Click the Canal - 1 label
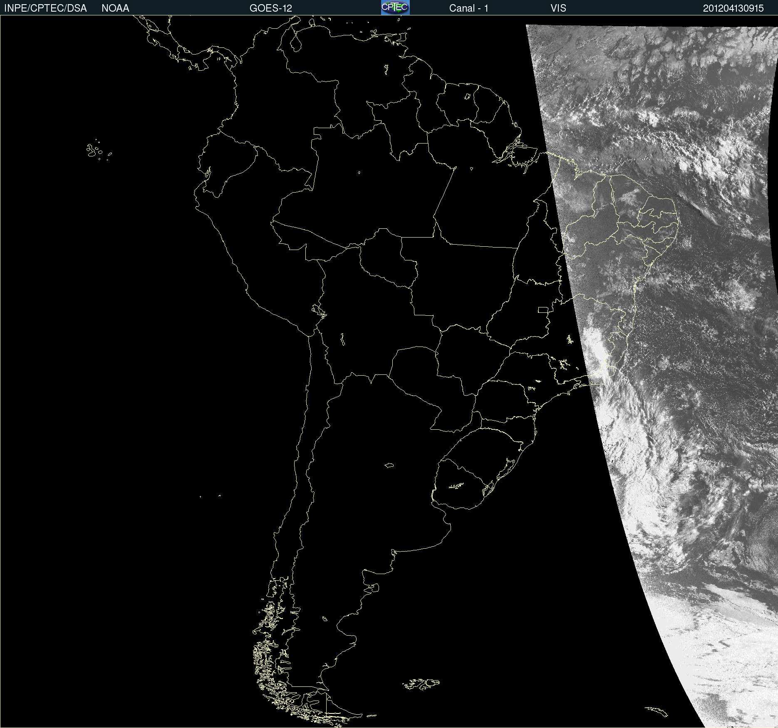778x728 pixels. point(469,8)
